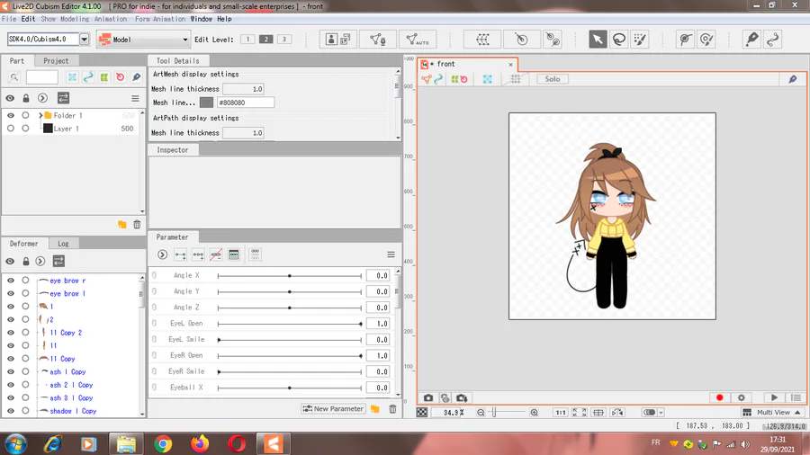Screen dimensions: 810x455
Task: Open the SDK4.0/Cubism4.0 target version dropdown
Action: (85, 40)
